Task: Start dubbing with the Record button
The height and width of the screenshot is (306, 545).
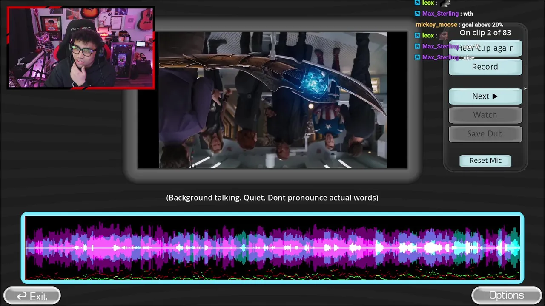Action: coord(485,67)
